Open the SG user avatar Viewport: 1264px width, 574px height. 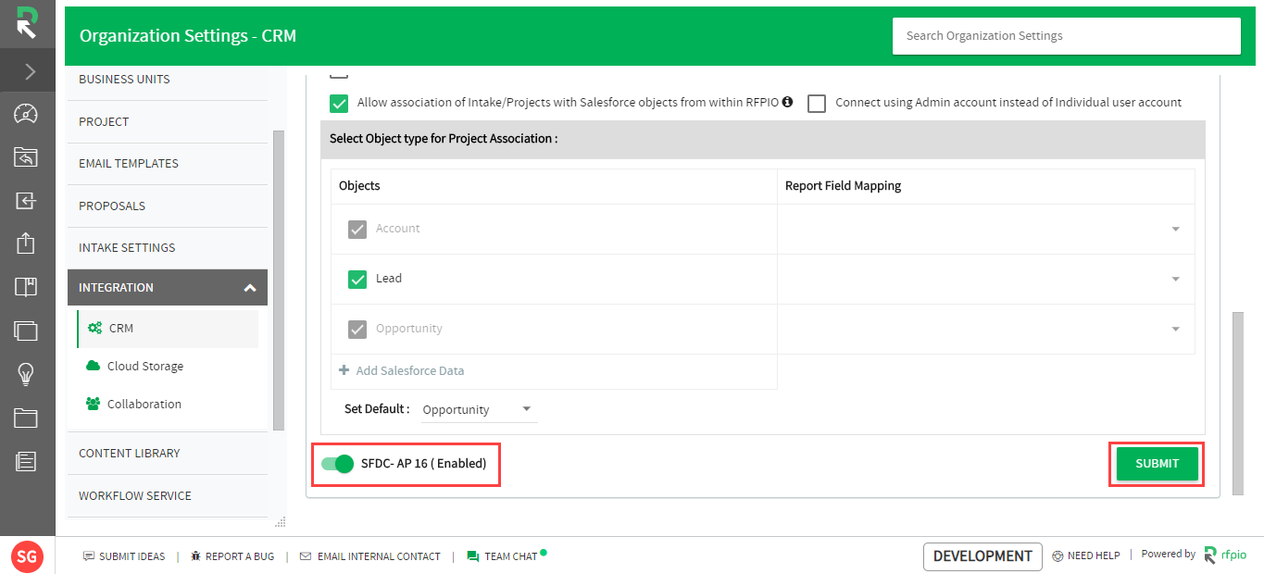27,556
